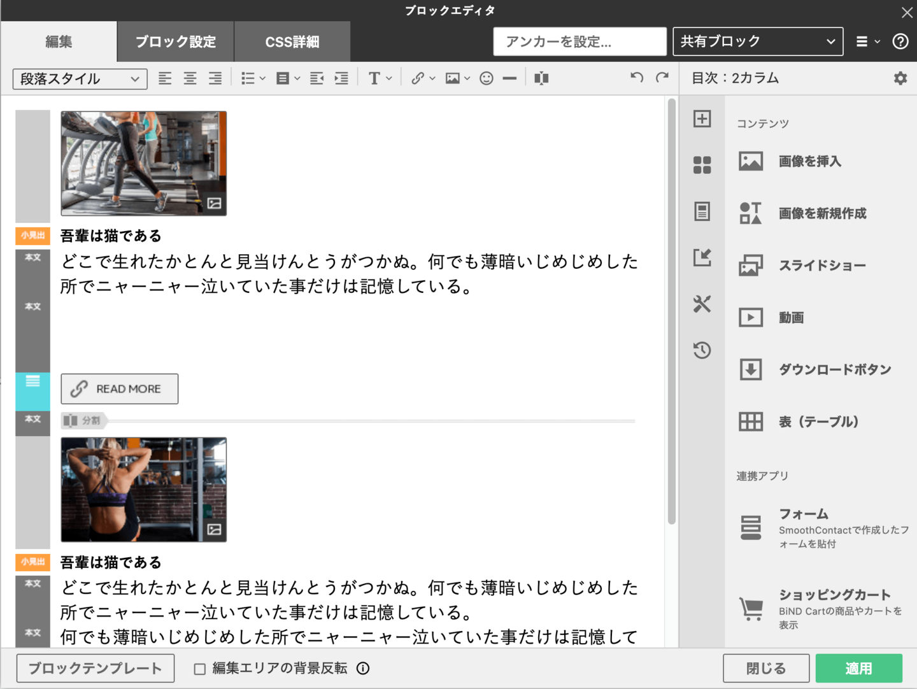Align text right in toolbar
The image size is (917, 689).
coord(215,78)
